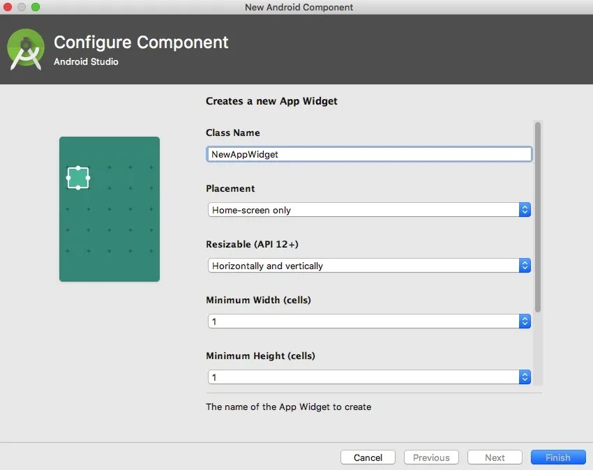Click the white widget square in preview
The height and width of the screenshot is (470, 593).
point(78,178)
